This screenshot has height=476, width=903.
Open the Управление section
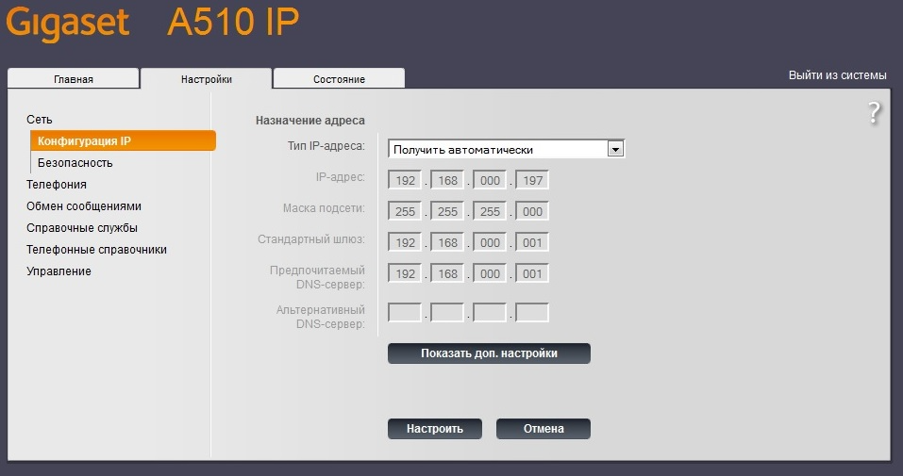click(59, 271)
